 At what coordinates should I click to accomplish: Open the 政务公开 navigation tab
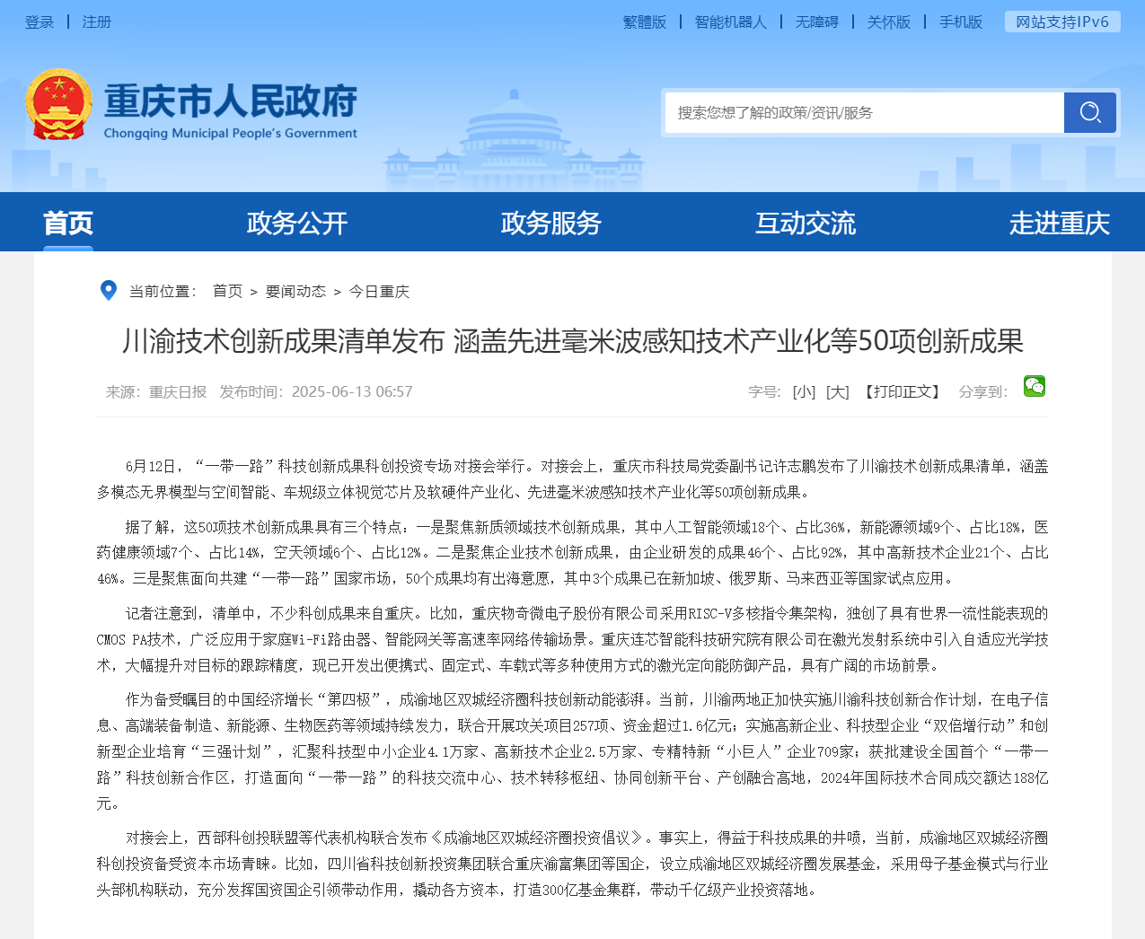(297, 223)
